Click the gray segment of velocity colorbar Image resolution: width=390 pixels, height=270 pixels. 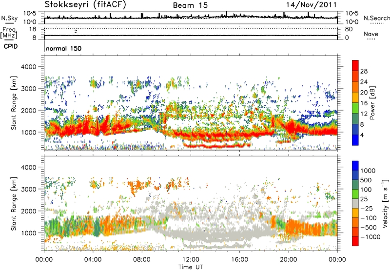[355, 203]
